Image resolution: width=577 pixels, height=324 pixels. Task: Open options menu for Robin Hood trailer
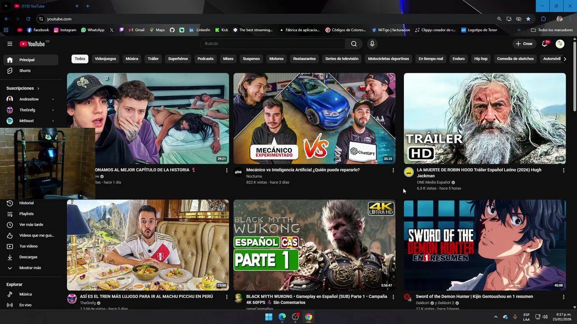pyautogui.click(x=563, y=171)
